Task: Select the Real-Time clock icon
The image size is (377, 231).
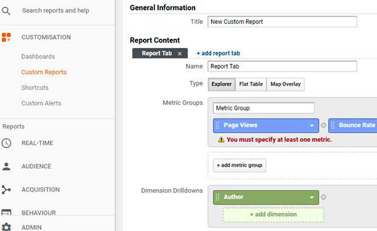Action: pos(6,143)
